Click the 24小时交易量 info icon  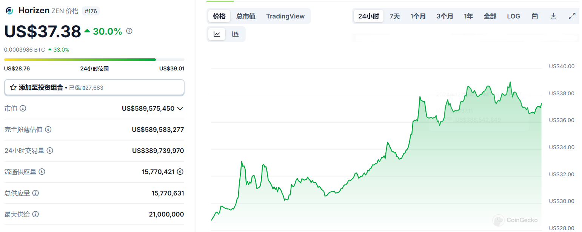(50, 151)
